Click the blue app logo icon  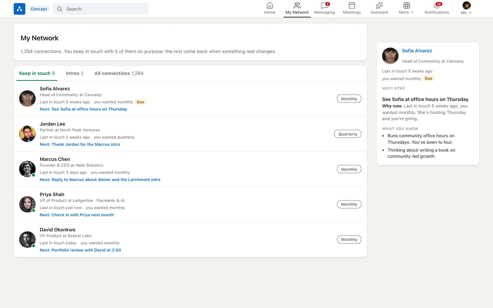coord(20,9)
